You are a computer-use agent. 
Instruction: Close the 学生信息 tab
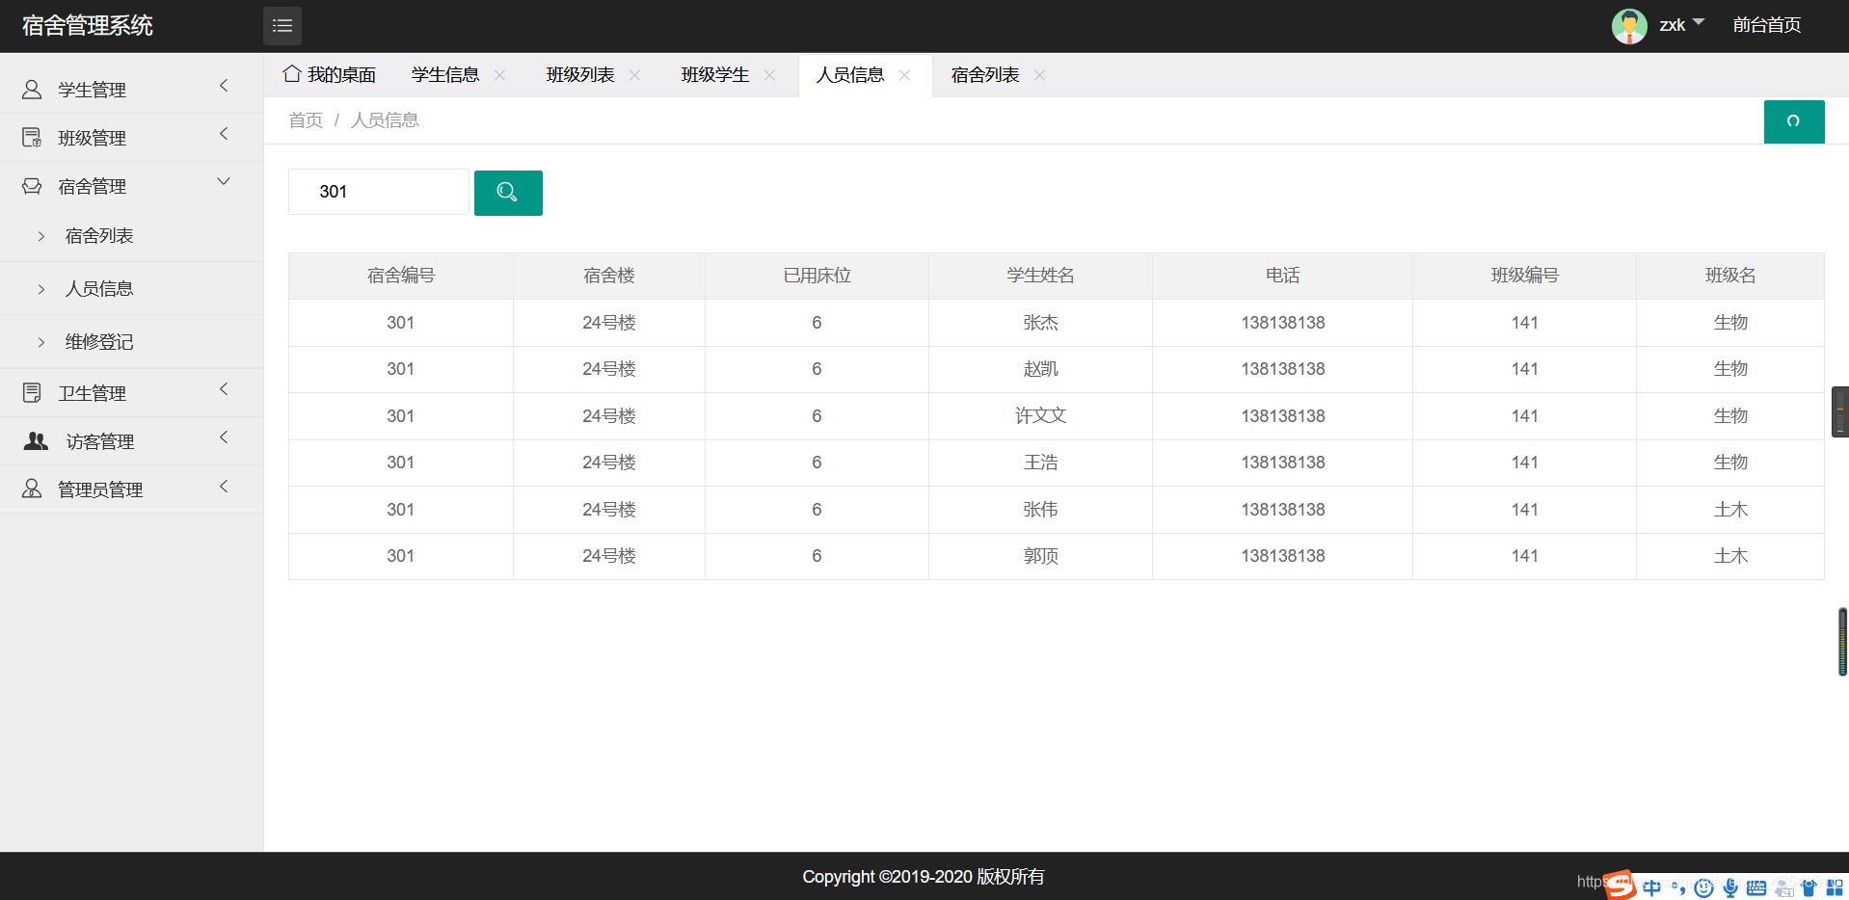(499, 75)
